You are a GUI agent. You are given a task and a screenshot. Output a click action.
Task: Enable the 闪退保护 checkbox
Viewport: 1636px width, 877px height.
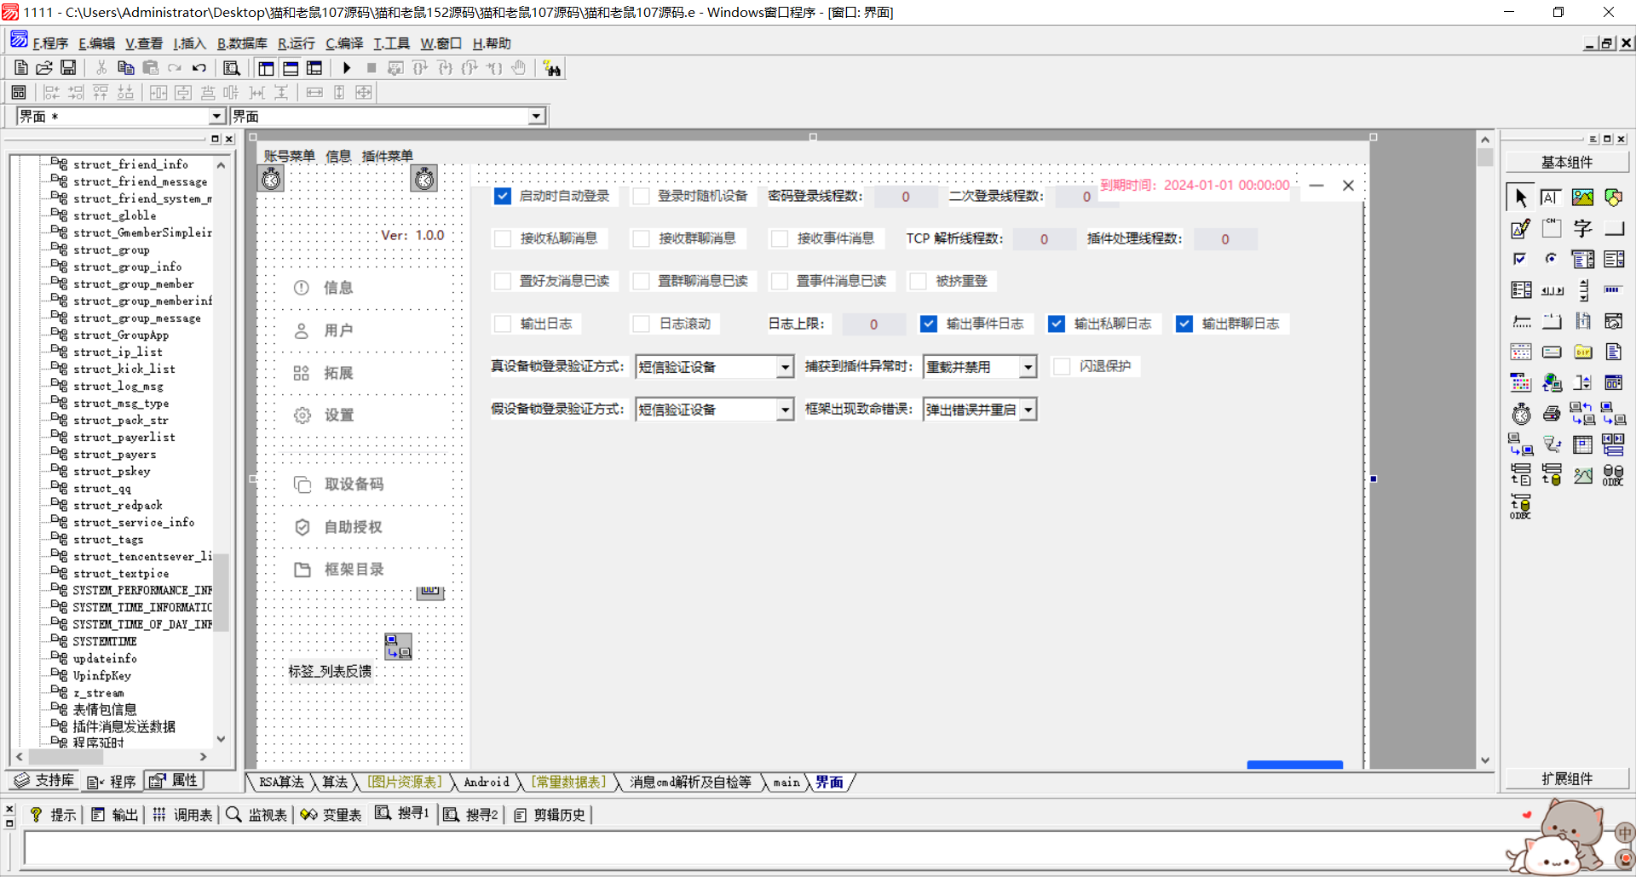click(x=1062, y=366)
